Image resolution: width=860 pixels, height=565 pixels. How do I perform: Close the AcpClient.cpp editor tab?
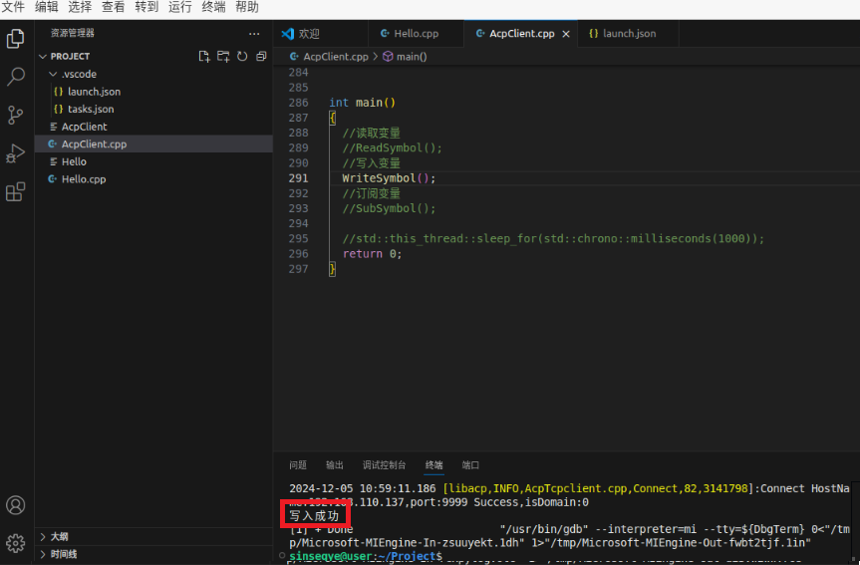566,34
